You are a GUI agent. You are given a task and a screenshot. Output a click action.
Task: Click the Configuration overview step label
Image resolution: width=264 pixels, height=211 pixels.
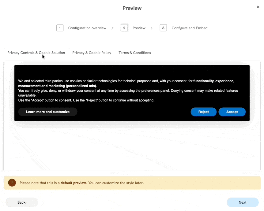pos(87,28)
